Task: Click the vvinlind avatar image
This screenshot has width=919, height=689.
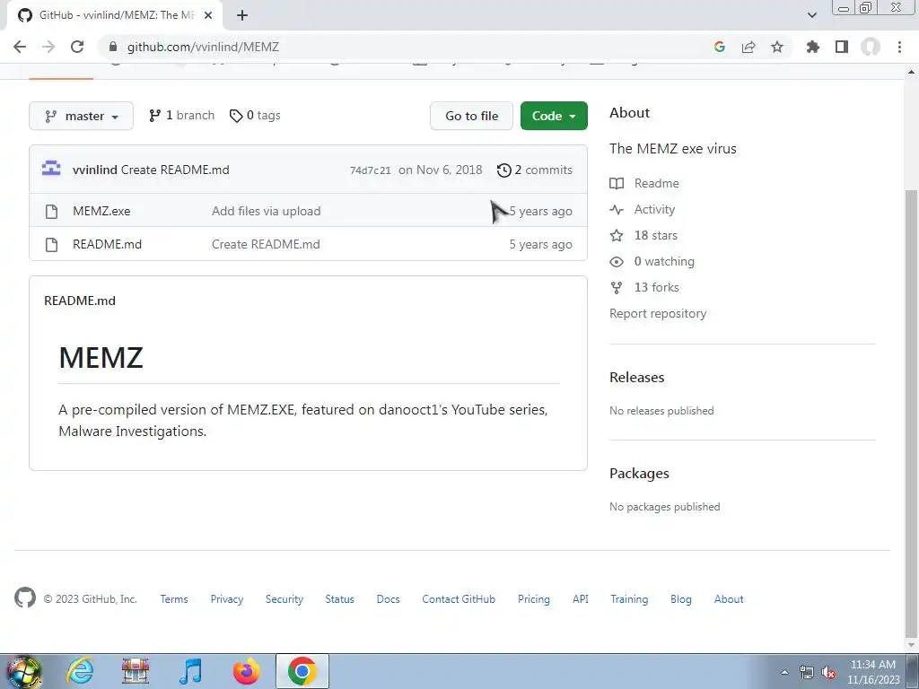Action: tap(51, 169)
